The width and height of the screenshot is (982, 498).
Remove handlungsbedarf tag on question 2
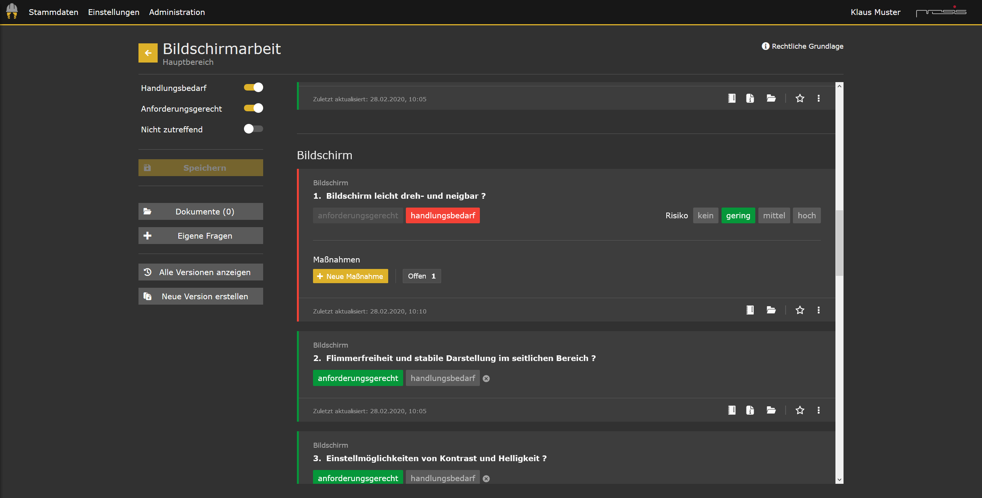pyautogui.click(x=486, y=379)
